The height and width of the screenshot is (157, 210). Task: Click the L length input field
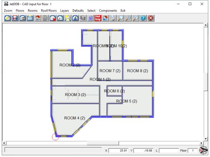[x=169, y=150]
